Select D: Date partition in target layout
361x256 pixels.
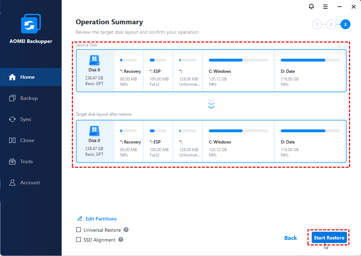(310, 141)
